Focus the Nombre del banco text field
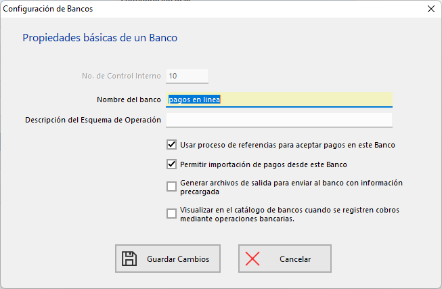Screen dimensions: 442x289 (x=305, y=99)
